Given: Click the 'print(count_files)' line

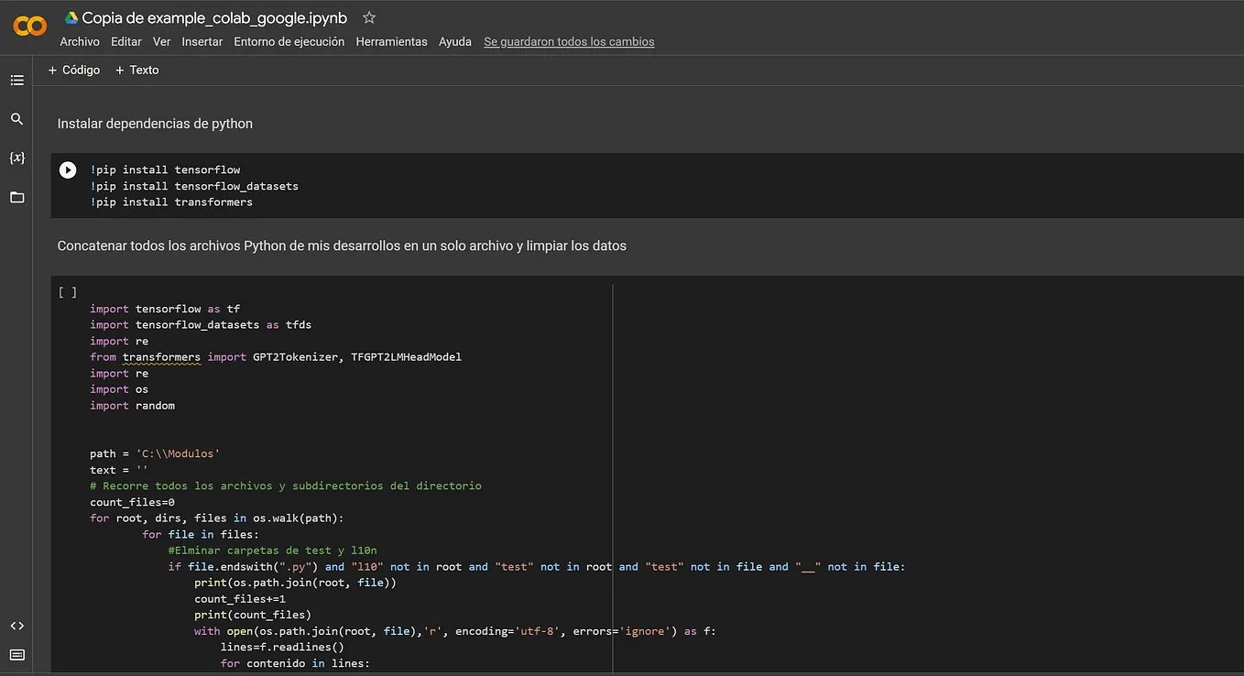Looking at the screenshot, I should pos(253,615).
